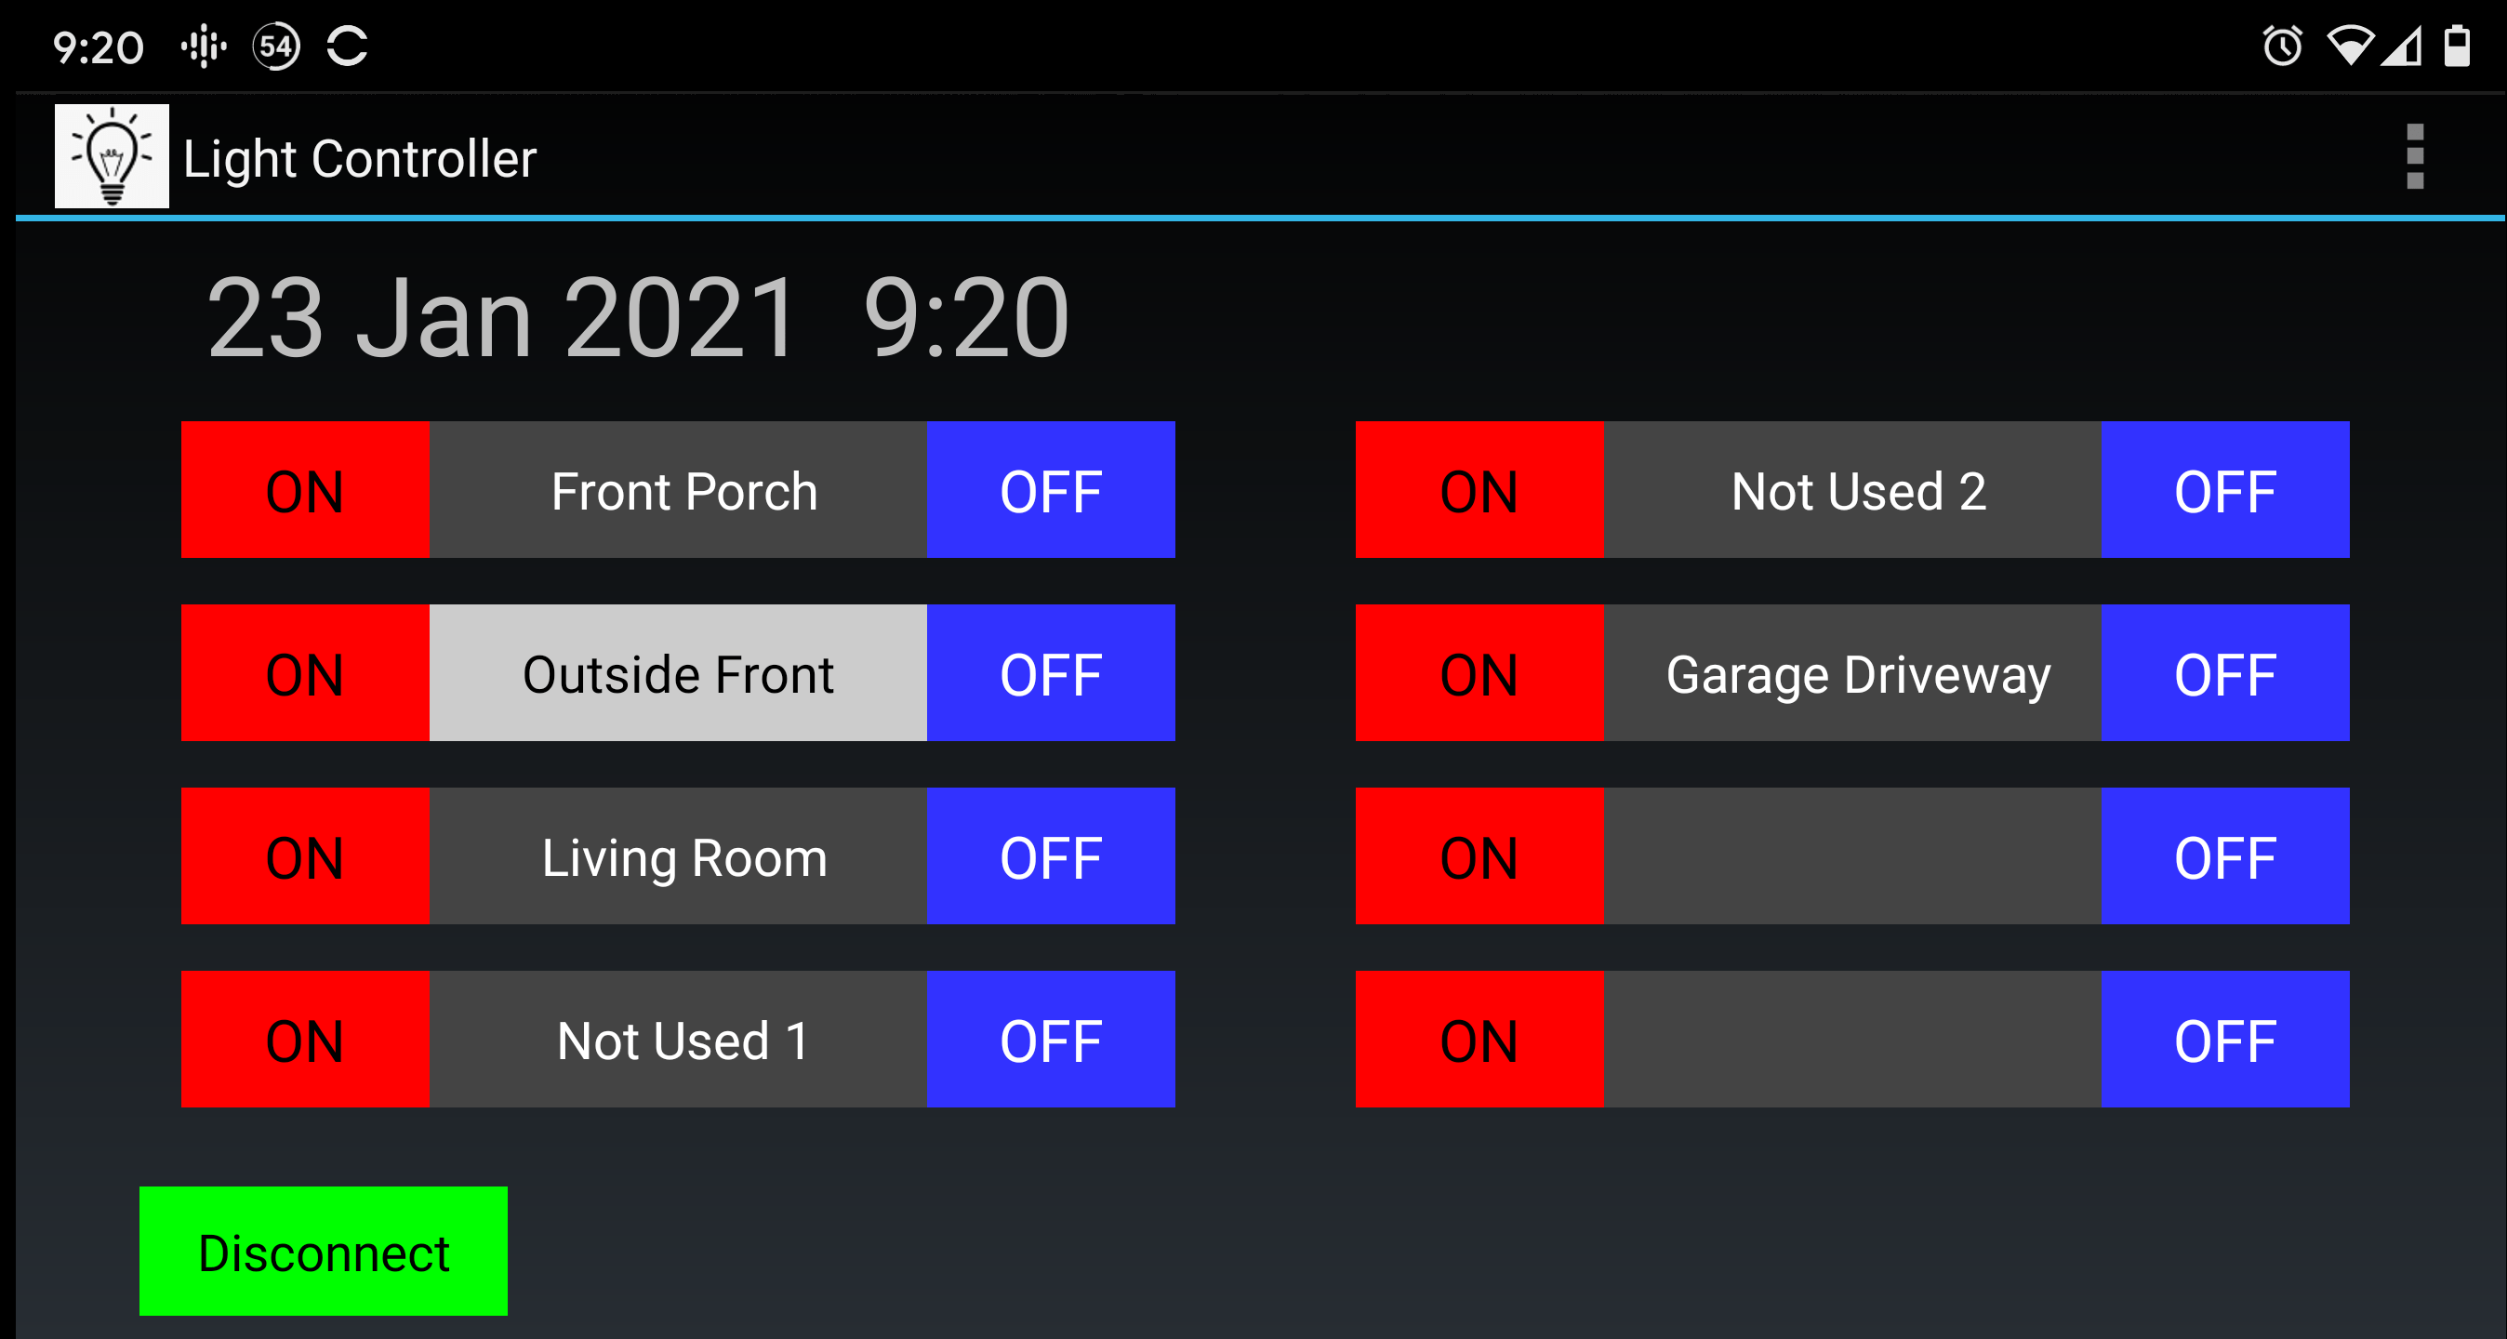Image resolution: width=2507 pixels, height=1339 pixels.
Task: Turn ON the Not Used 2 channel
Action: click(x=1480, y=489)
